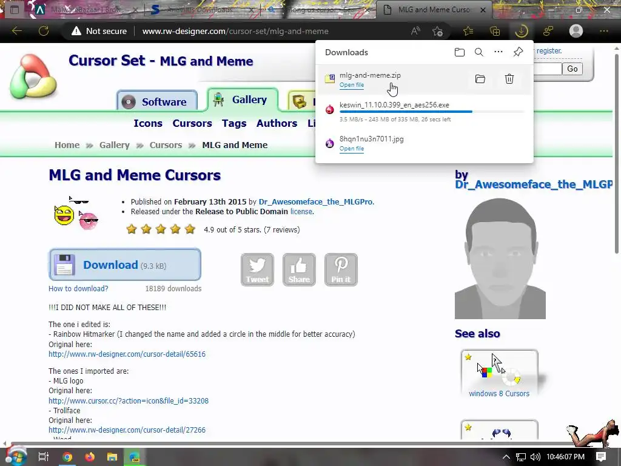Show mlg-and-meme.zip in folder
621x466 pixels.
coord(480,79)
